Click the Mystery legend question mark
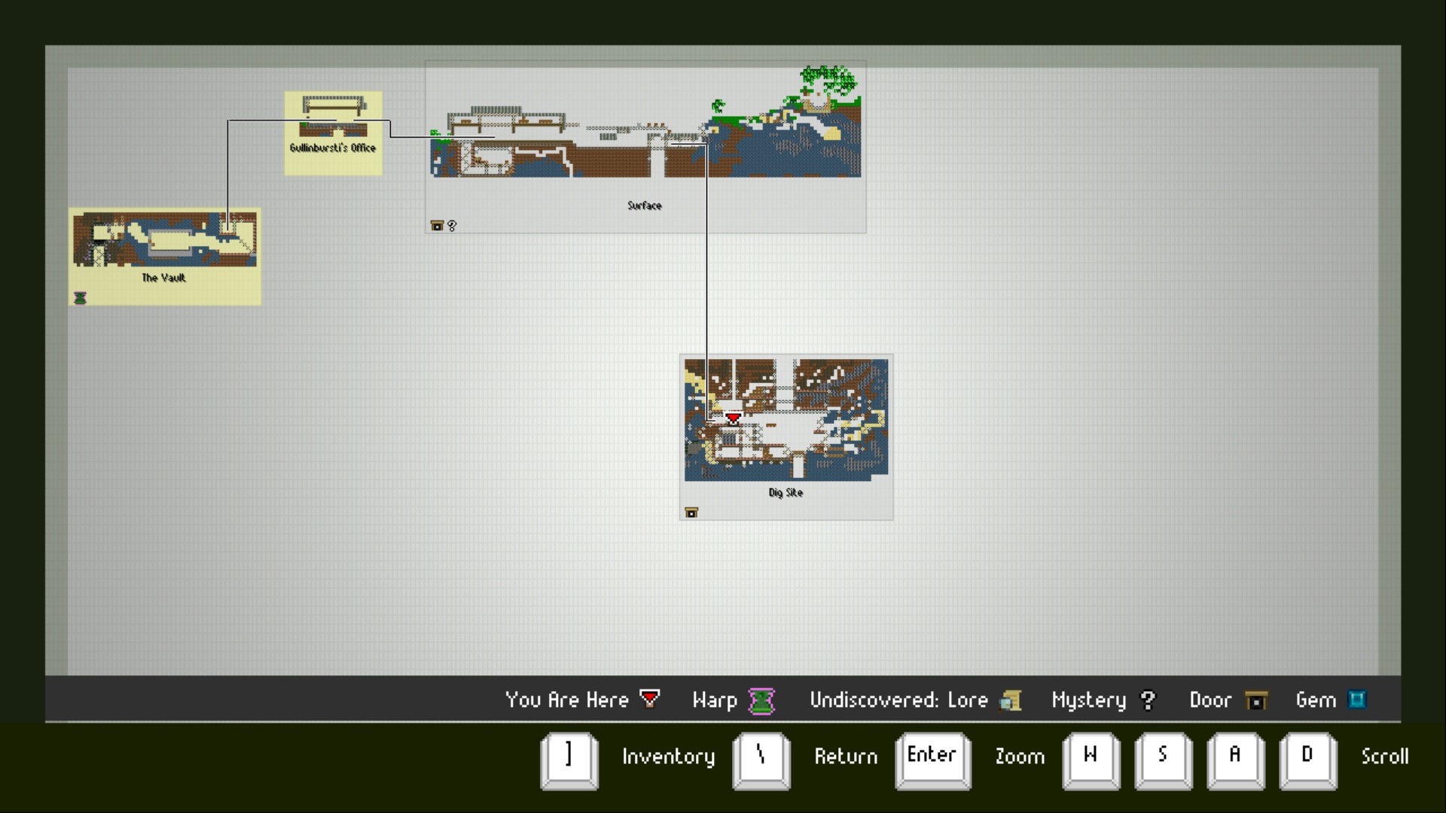 pos(1148,701)
